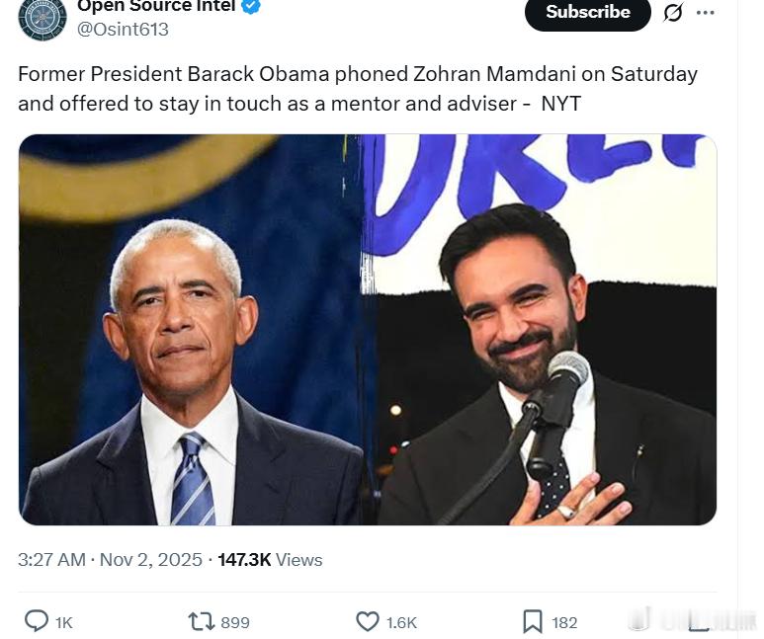Click the 899 reposts count
The height and width of the screenshot is (639, 764).
[x=235, y=622]
